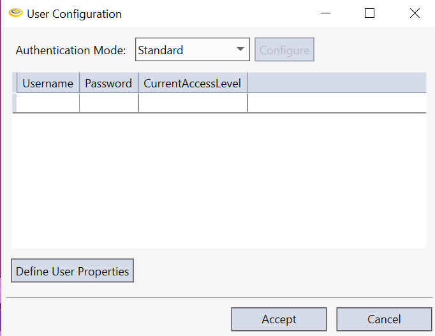Image resolution: width=435 pixels, height=336 pixels.
Task: Click the application icon in the title bar
Action: [16, 13]
